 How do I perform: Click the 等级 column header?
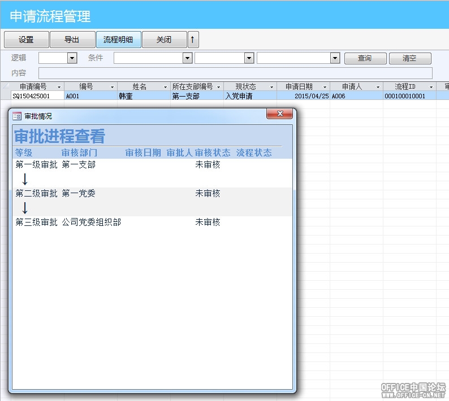pyautogui.click(x=24, y=152)
